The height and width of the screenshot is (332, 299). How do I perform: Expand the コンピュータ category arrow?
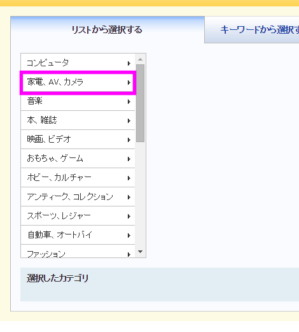pyautogui.click(x=129, y=63)
